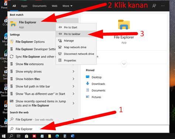This screenshot has width=175, height=139.
Task: Click the search box containing File Explorer
Action: 88,129
